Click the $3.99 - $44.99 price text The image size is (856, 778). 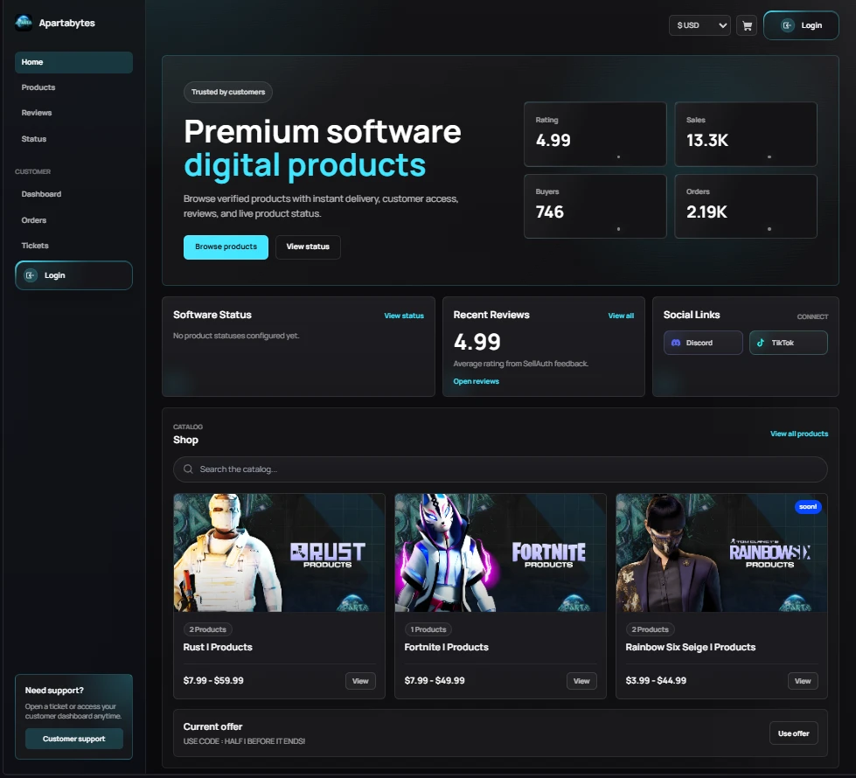coord(656,681)
